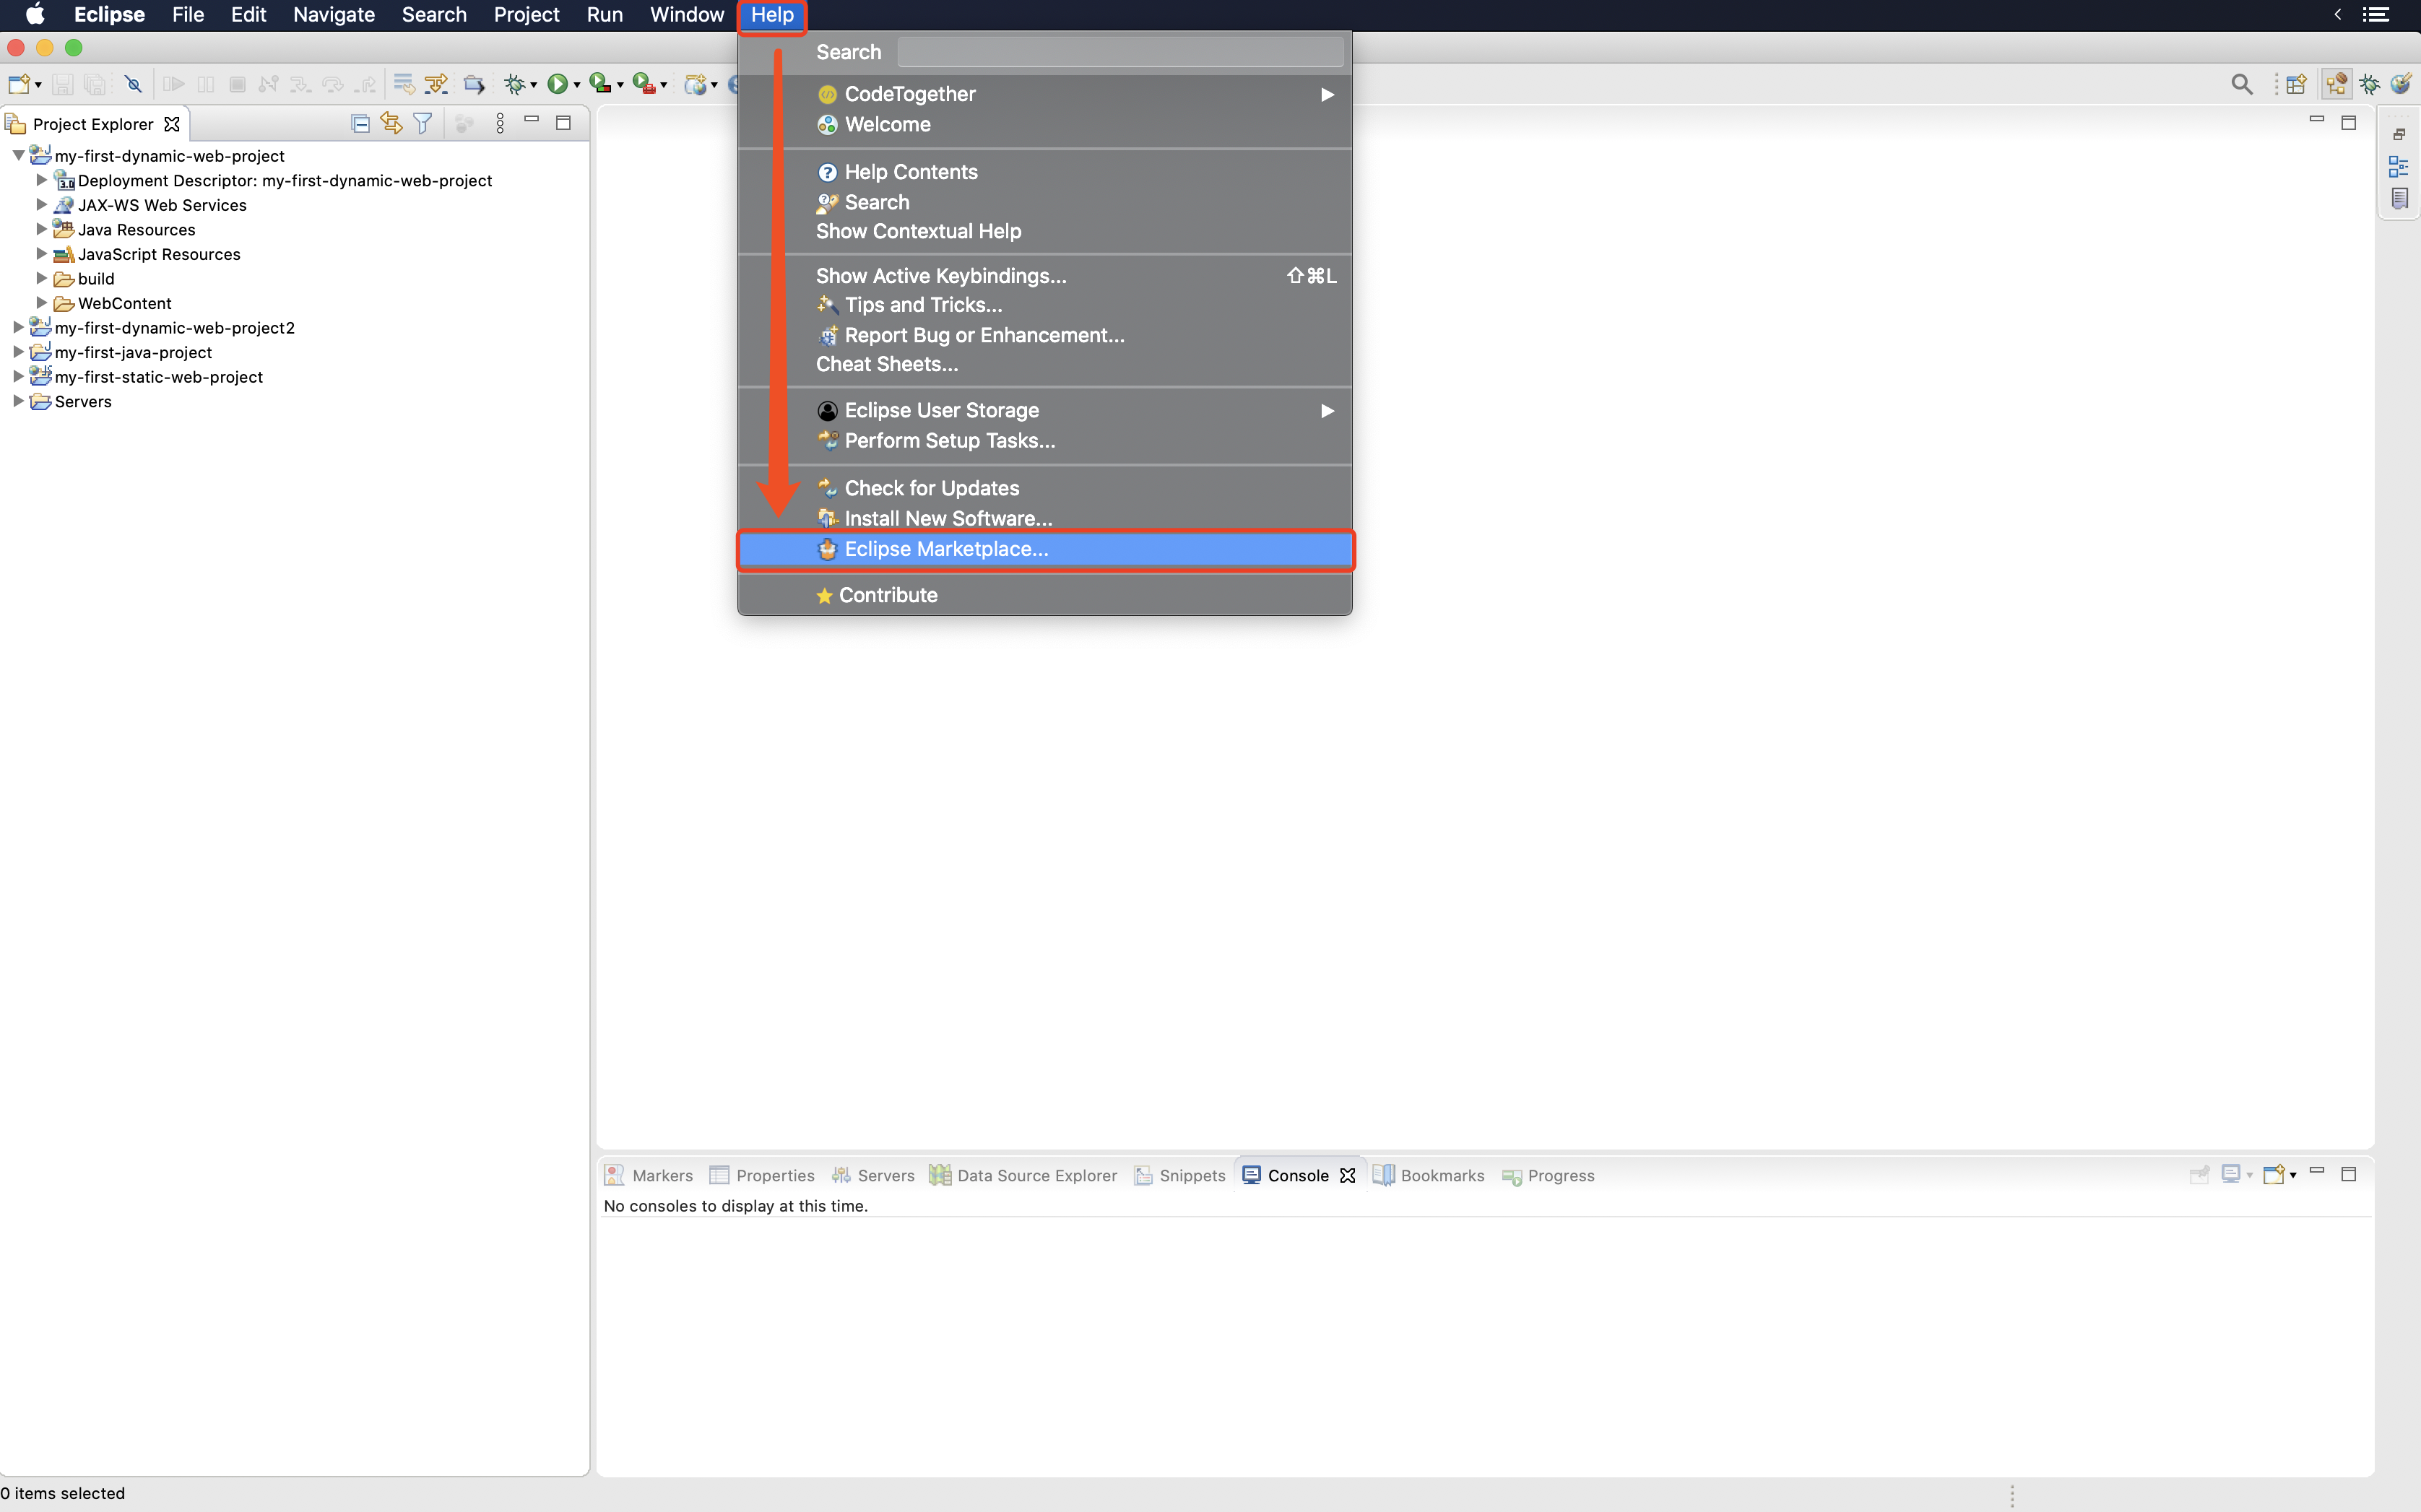
Task: Click Collapse All in Project Explorer
Action: (360, 124)
